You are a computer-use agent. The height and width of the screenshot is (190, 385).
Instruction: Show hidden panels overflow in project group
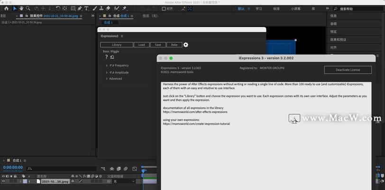[93, 16]
